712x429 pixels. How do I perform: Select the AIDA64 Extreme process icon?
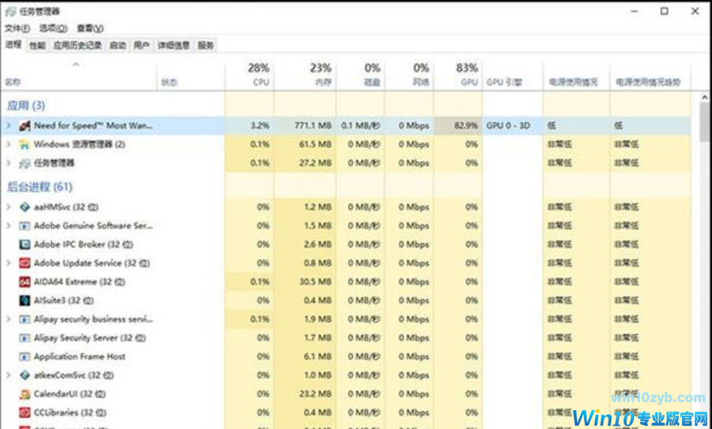click(x=24, y=282)
